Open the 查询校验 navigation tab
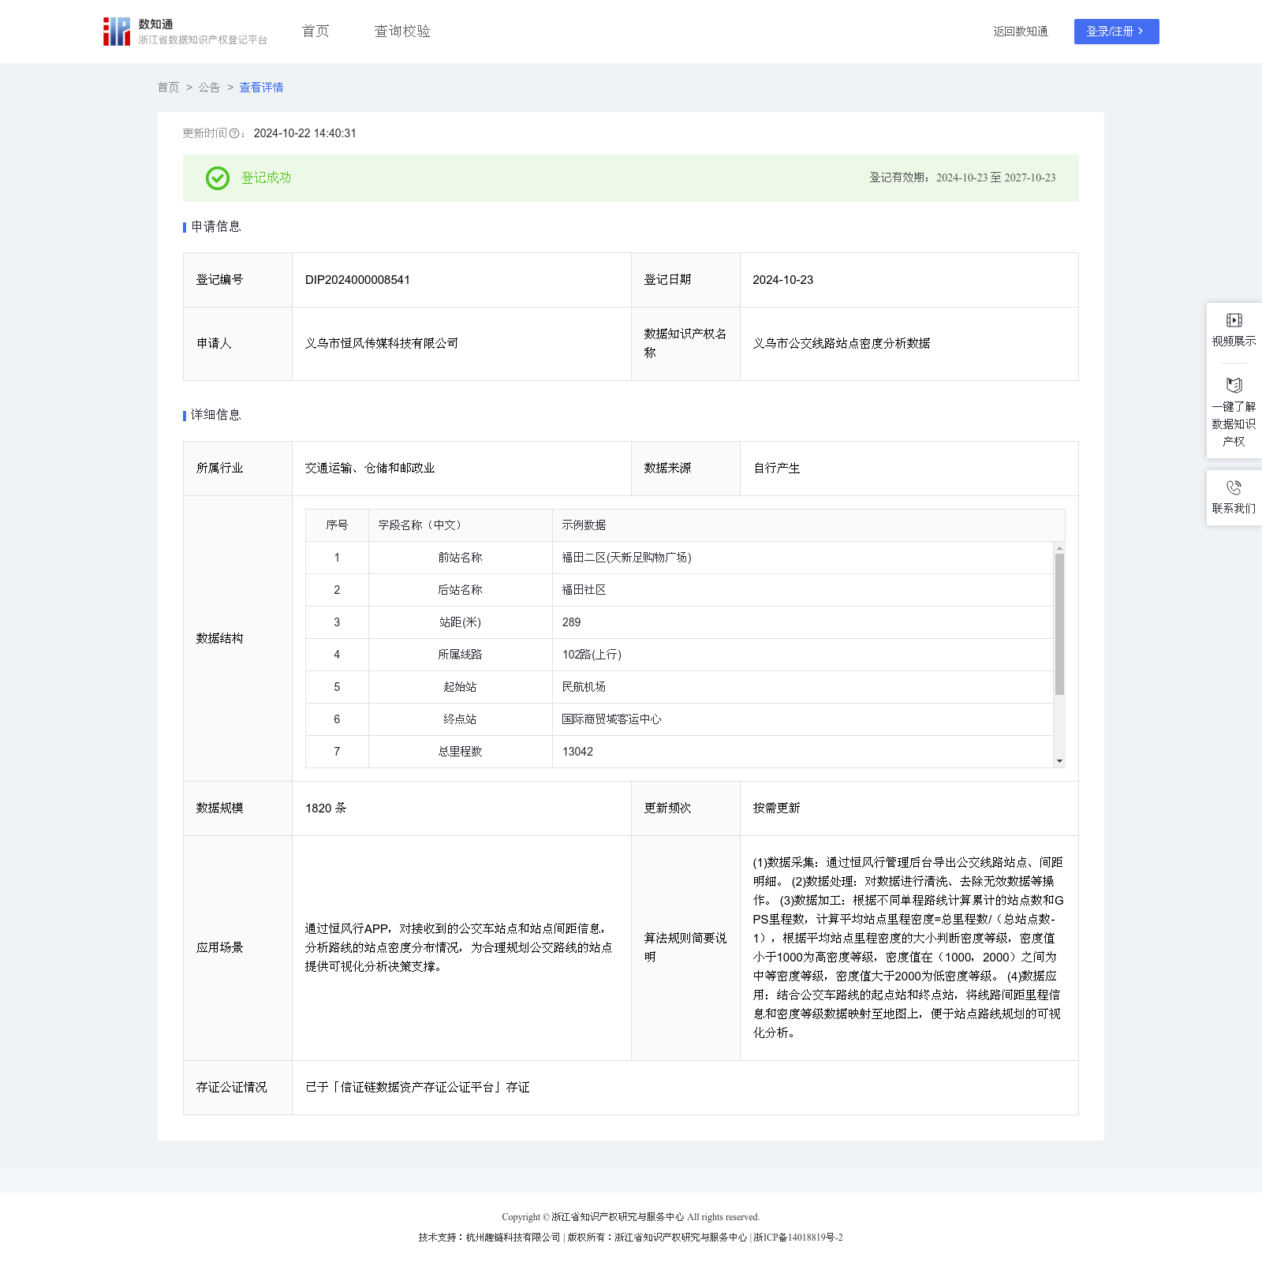The height and width of the screenshot is (1262, 1262). [x=402, y=32]
